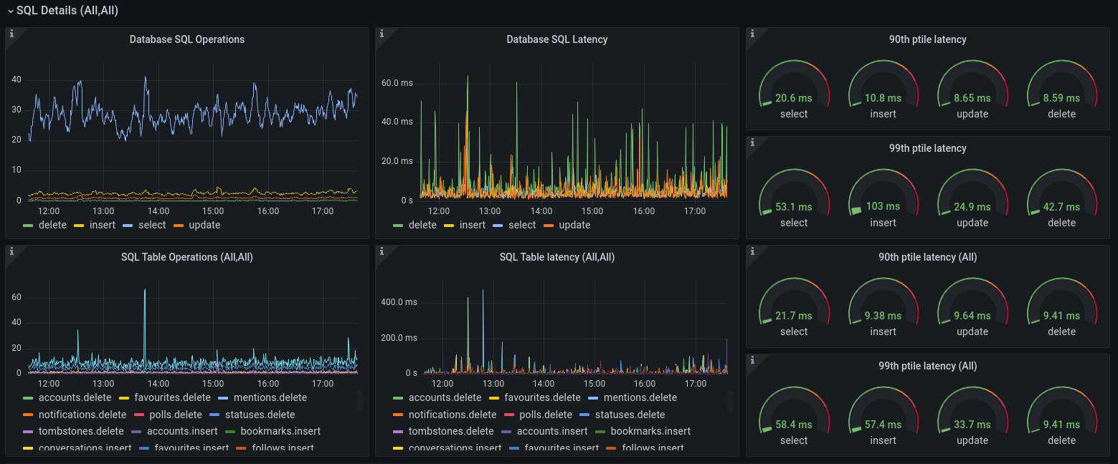
Task: Toggle statuses.delete series in SQL Table Operations legend
Action: (x=260, y=415)
